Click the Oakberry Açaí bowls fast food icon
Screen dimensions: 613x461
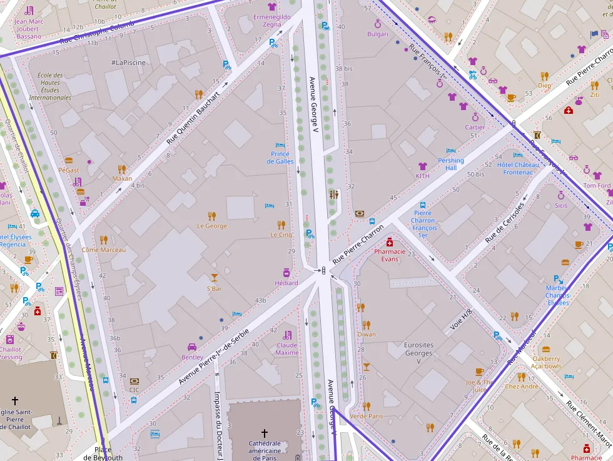(x=546, y=349)
